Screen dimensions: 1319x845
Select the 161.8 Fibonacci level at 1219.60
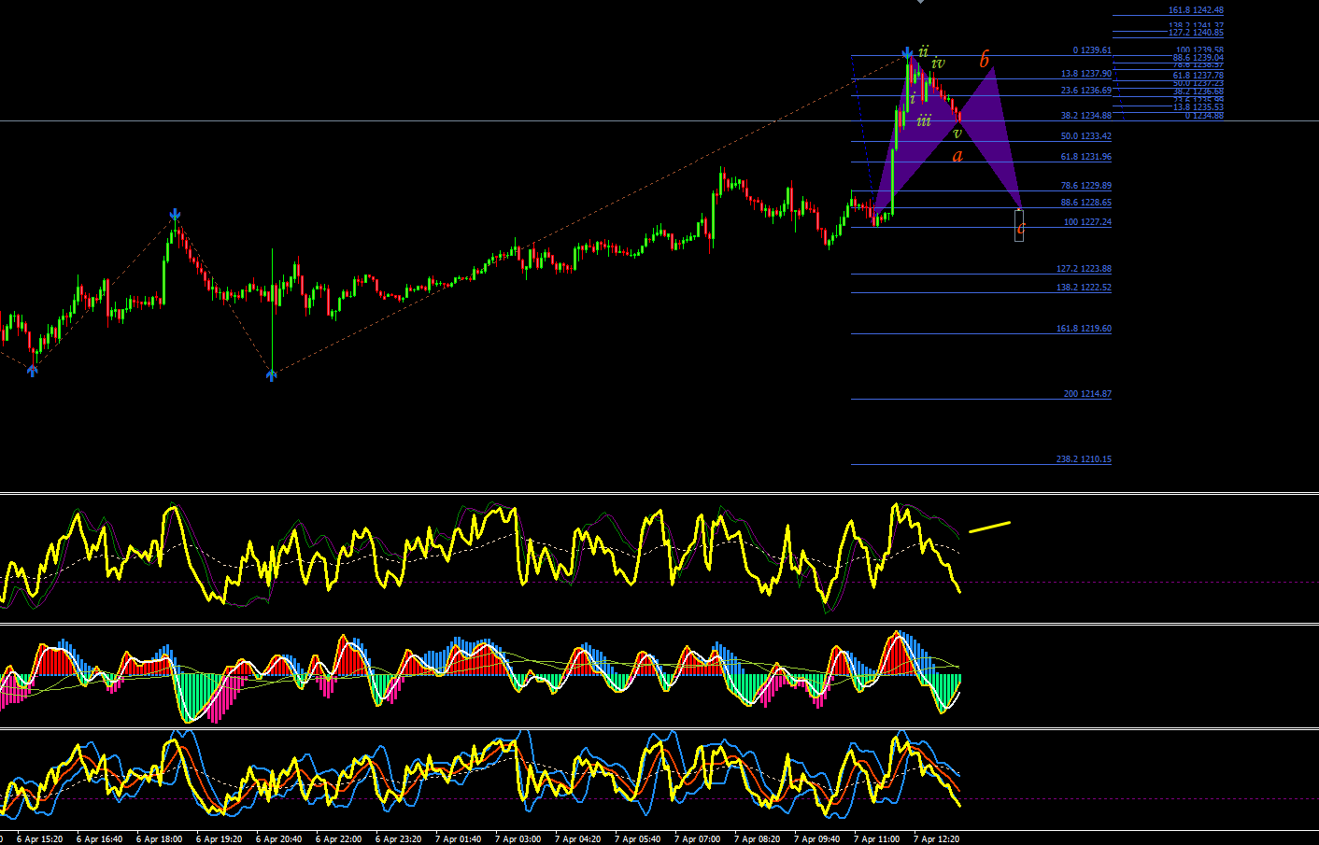pyautogui.click(x=1084, y=329)
